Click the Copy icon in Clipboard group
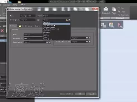The height and width of the screenshot is (102, 137). 119,11
